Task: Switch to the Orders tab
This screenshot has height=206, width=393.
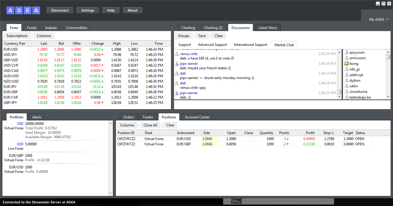Action: click(129, 117)
